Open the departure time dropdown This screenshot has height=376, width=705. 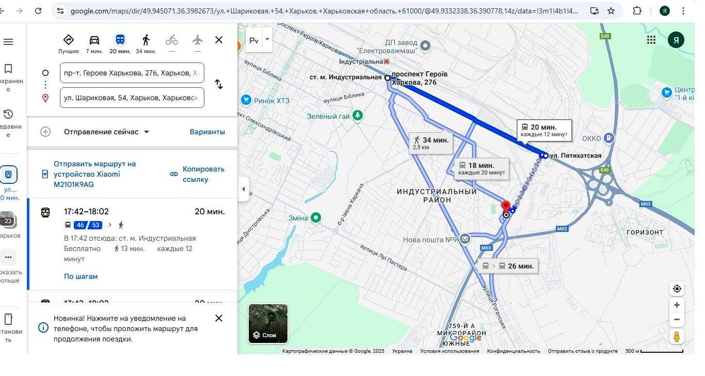[107, 132]
